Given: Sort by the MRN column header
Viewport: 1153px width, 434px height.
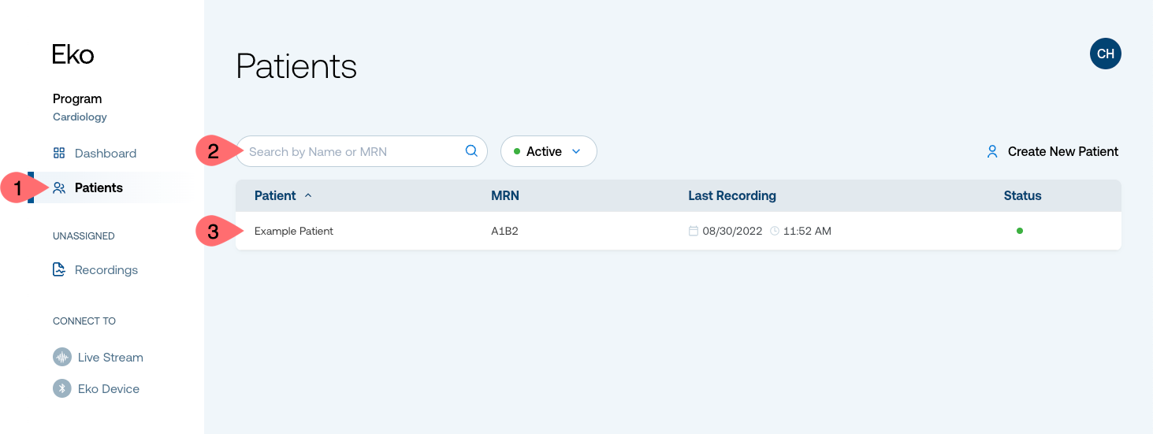Looking at the screenshot, I should pos(505,195).
